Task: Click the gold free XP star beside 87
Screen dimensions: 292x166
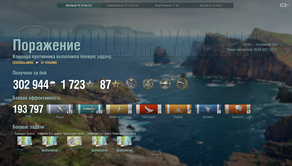Action: 116,84
